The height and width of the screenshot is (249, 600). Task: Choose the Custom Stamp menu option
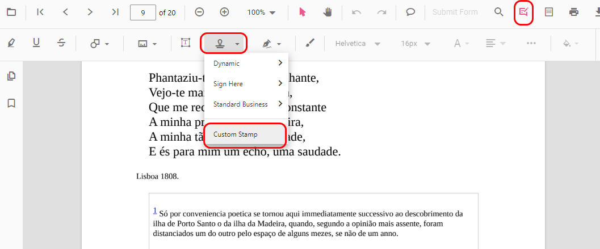(x=245, y=134)
